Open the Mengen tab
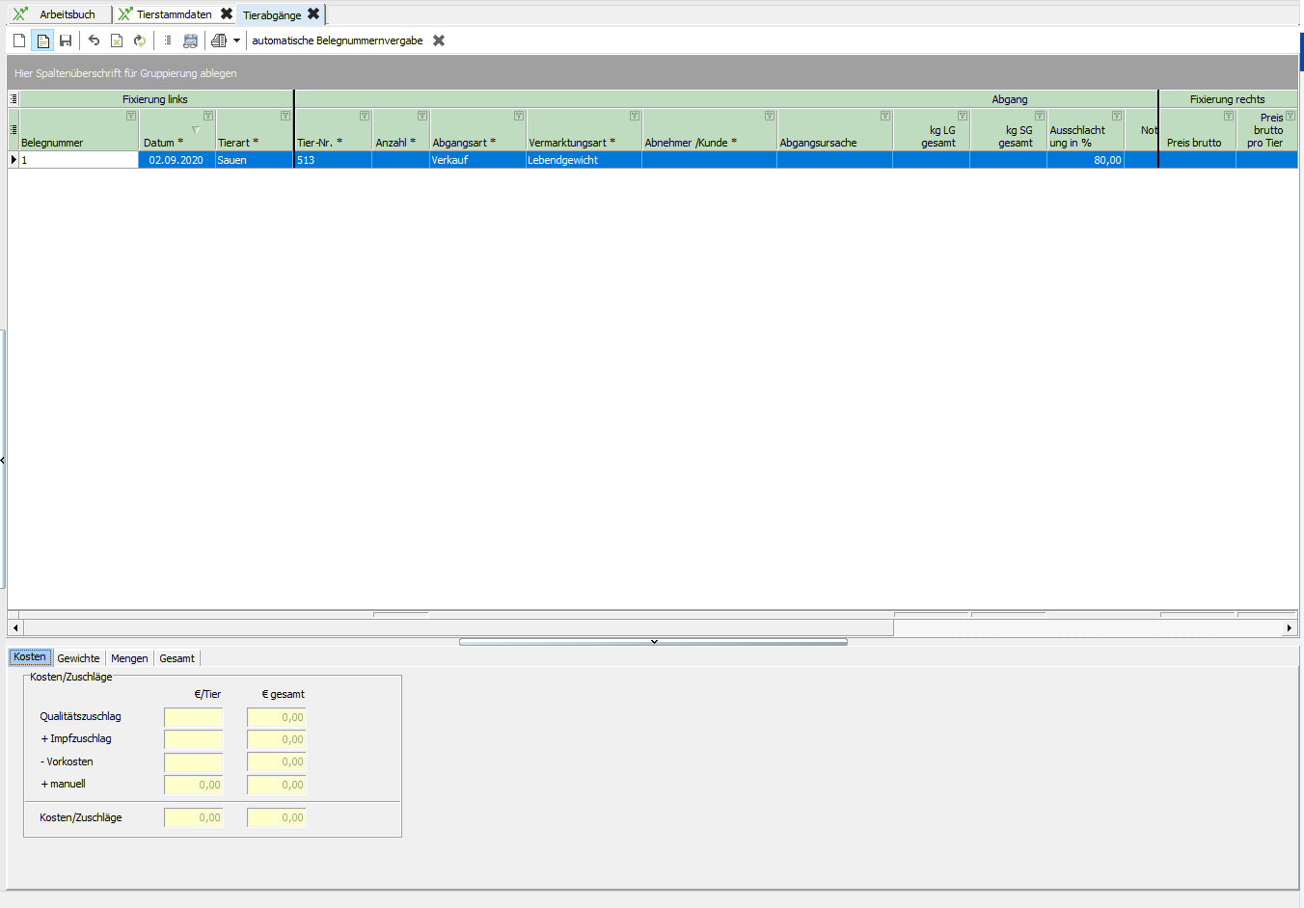1304x908 pixels. click(129, 658)
